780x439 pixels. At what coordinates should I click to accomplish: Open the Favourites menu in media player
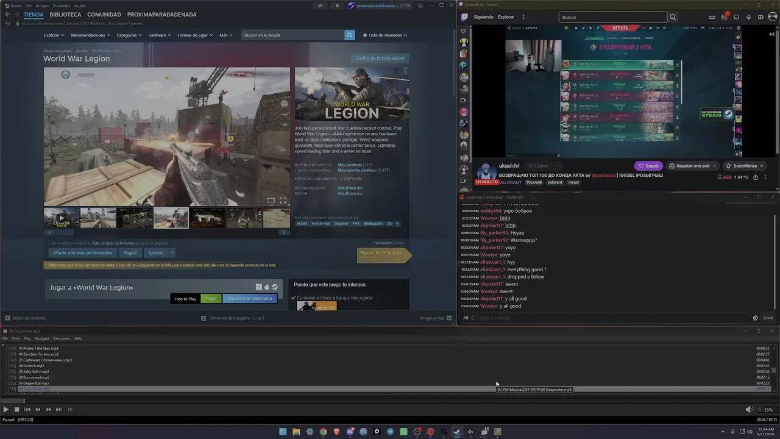[62, 339]
